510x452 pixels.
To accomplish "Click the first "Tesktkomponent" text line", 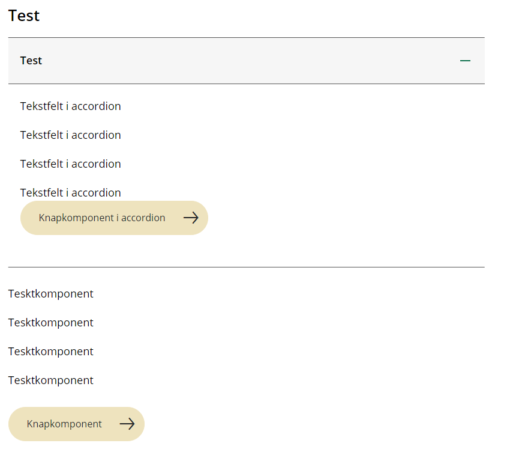I will pos(51,294).
